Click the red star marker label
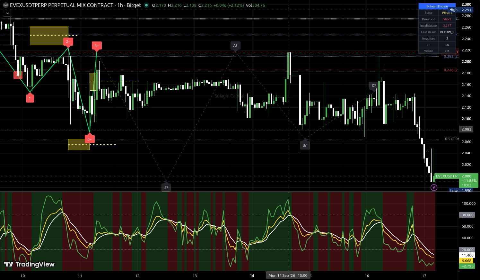The width and height of the screenshot is (480, 280). 18,75
